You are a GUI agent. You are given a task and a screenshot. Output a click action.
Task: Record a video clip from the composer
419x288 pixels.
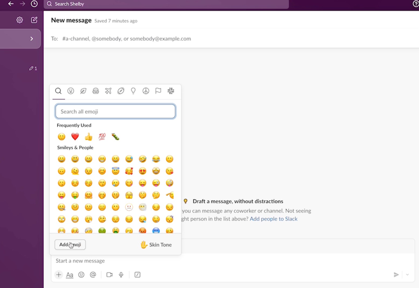pyautogui.click(x=109, y=275)
